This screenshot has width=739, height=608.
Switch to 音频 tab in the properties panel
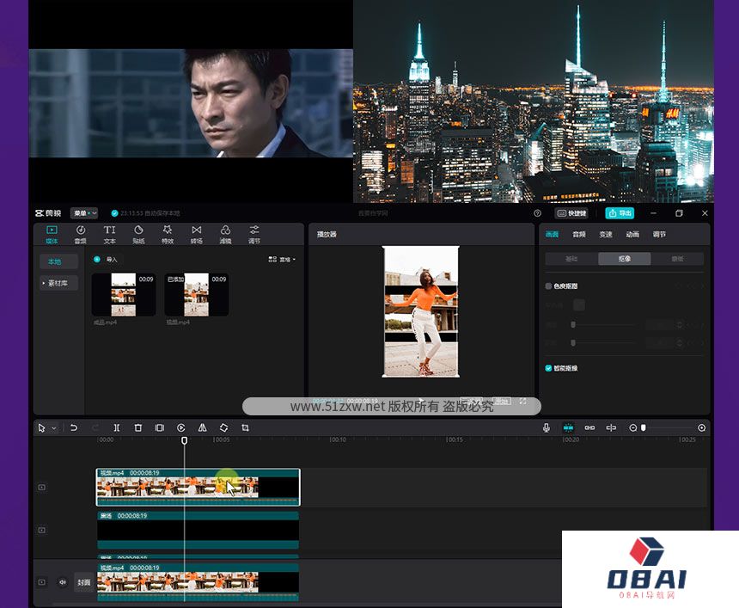point(579,235)
